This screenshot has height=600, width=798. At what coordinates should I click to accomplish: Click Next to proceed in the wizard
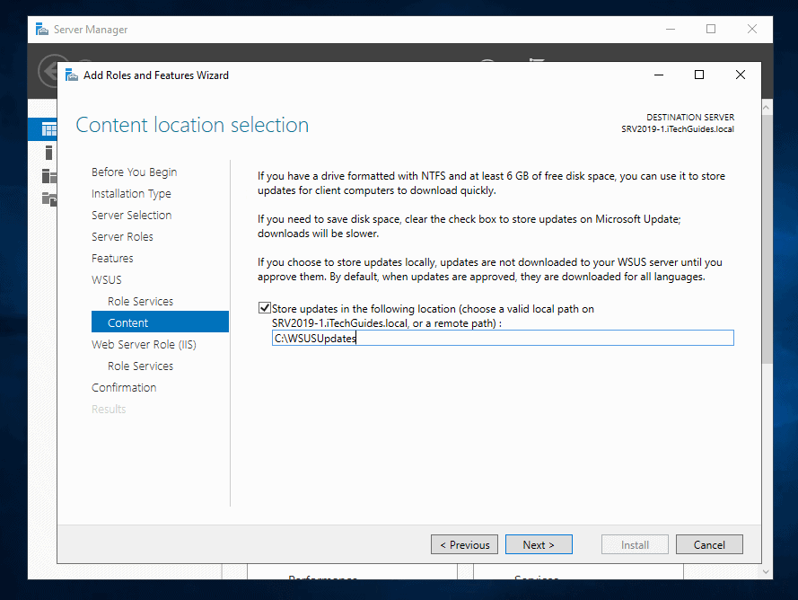tap(539, 544)
